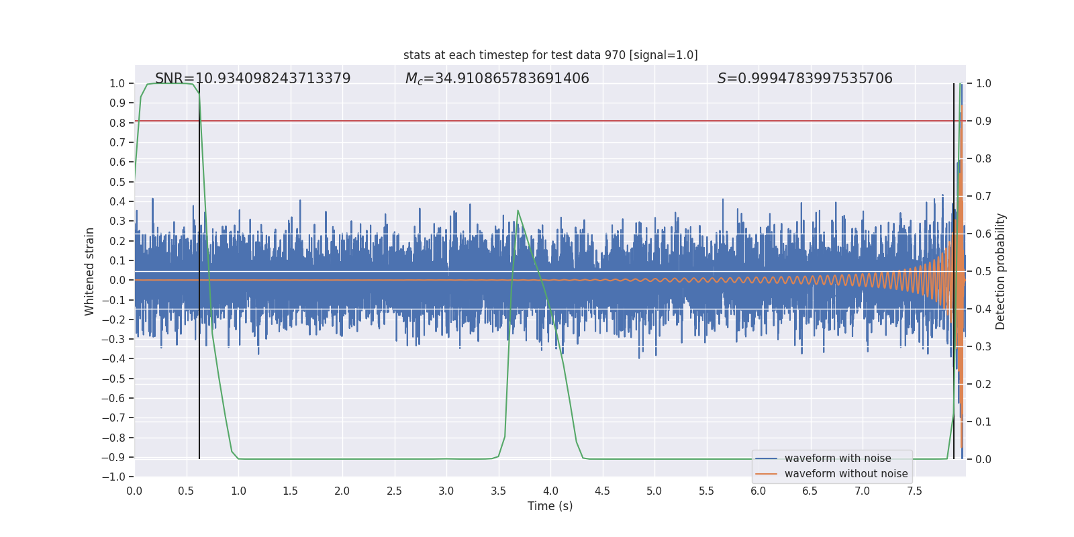Viewport: 1074px width, 537px height.
Task: Select the 'Time (s)' x-axis label
Action: point(550,506)
